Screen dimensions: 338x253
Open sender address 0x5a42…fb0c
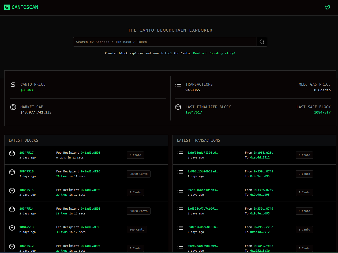pyautogui.click(x=263, y=246)
